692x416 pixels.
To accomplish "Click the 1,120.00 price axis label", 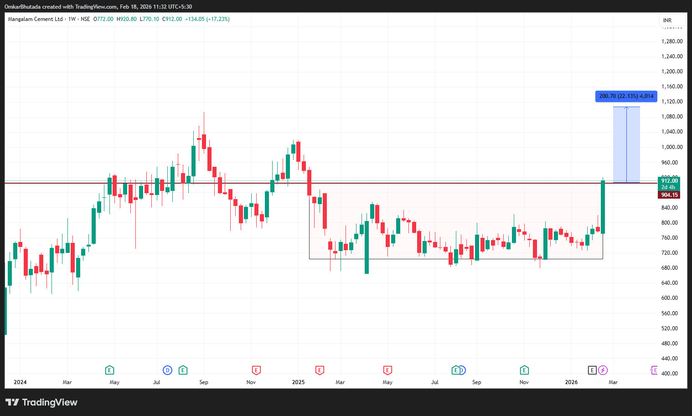I will (x=672, y=102).
